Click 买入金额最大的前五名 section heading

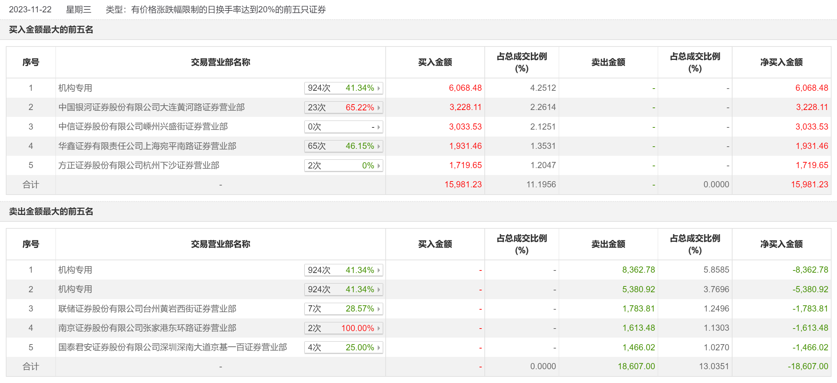tap(51, 29)
